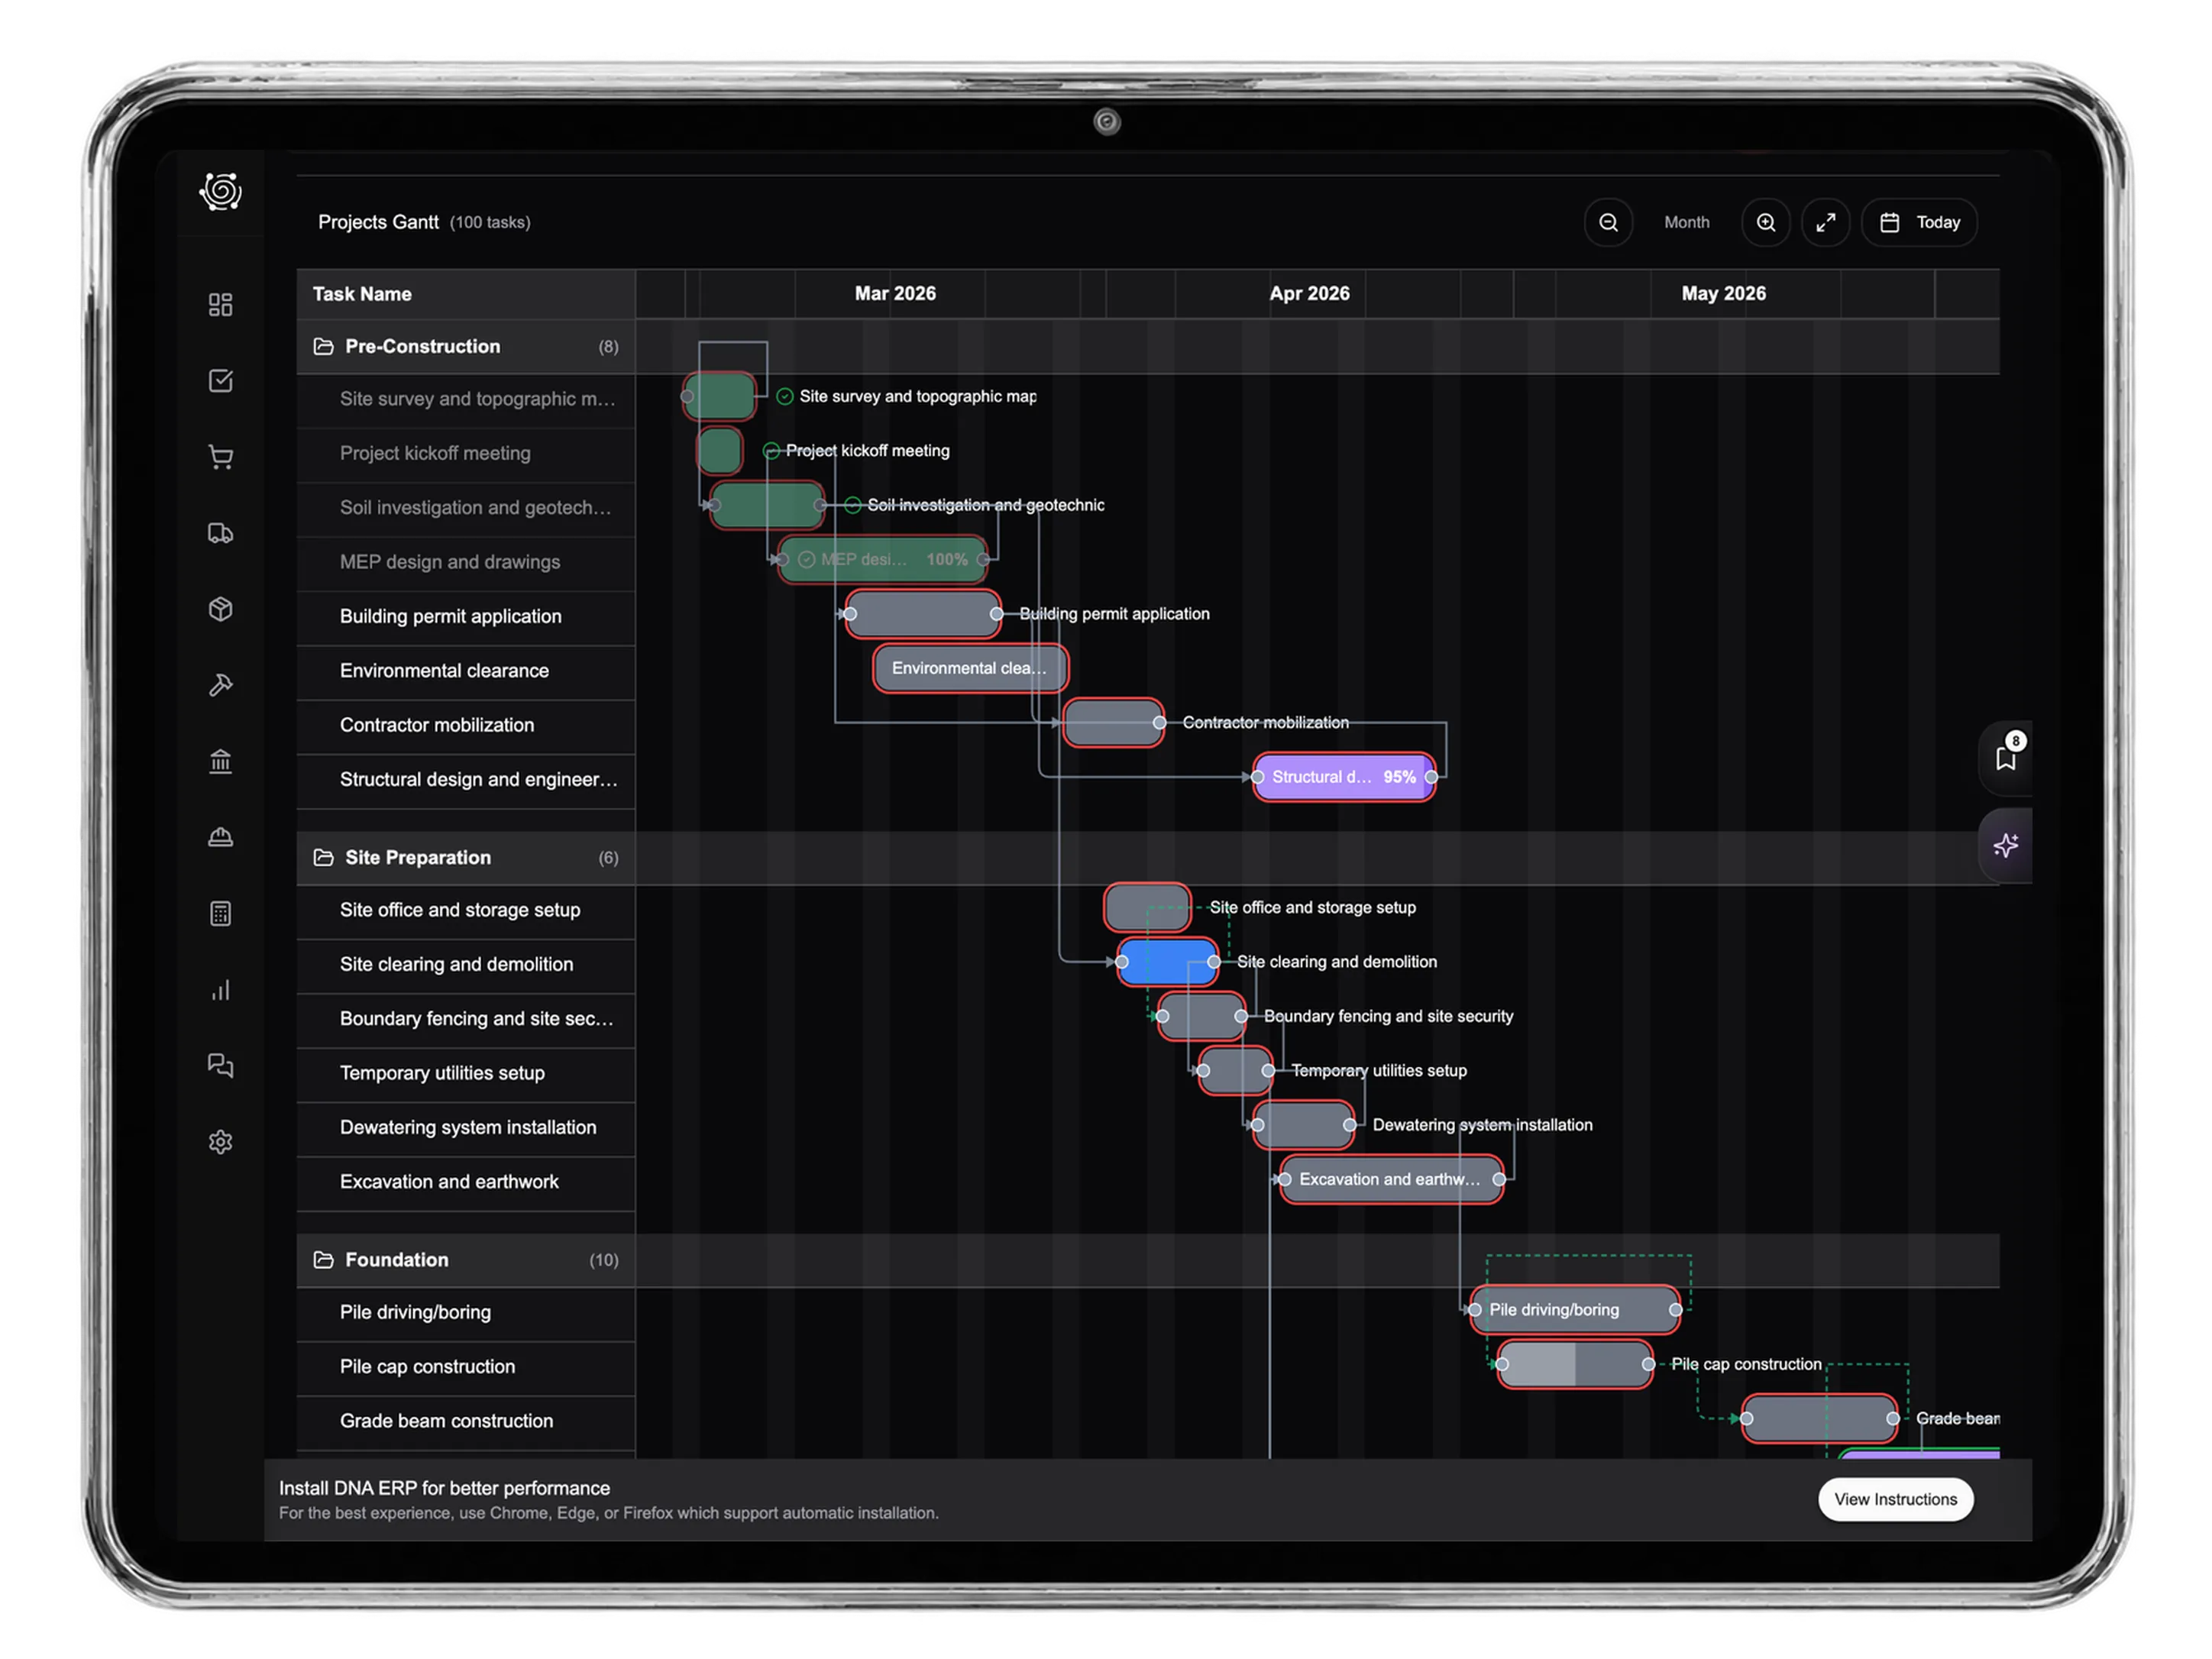This screenshot has width=2212, height=1659.
Task: Select Site clearing and demolition task row
Action: [466, 965]
